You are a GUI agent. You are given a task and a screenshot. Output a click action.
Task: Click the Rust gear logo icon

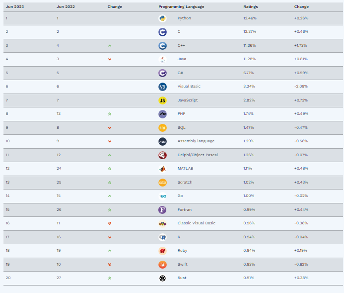coord(162,278)
